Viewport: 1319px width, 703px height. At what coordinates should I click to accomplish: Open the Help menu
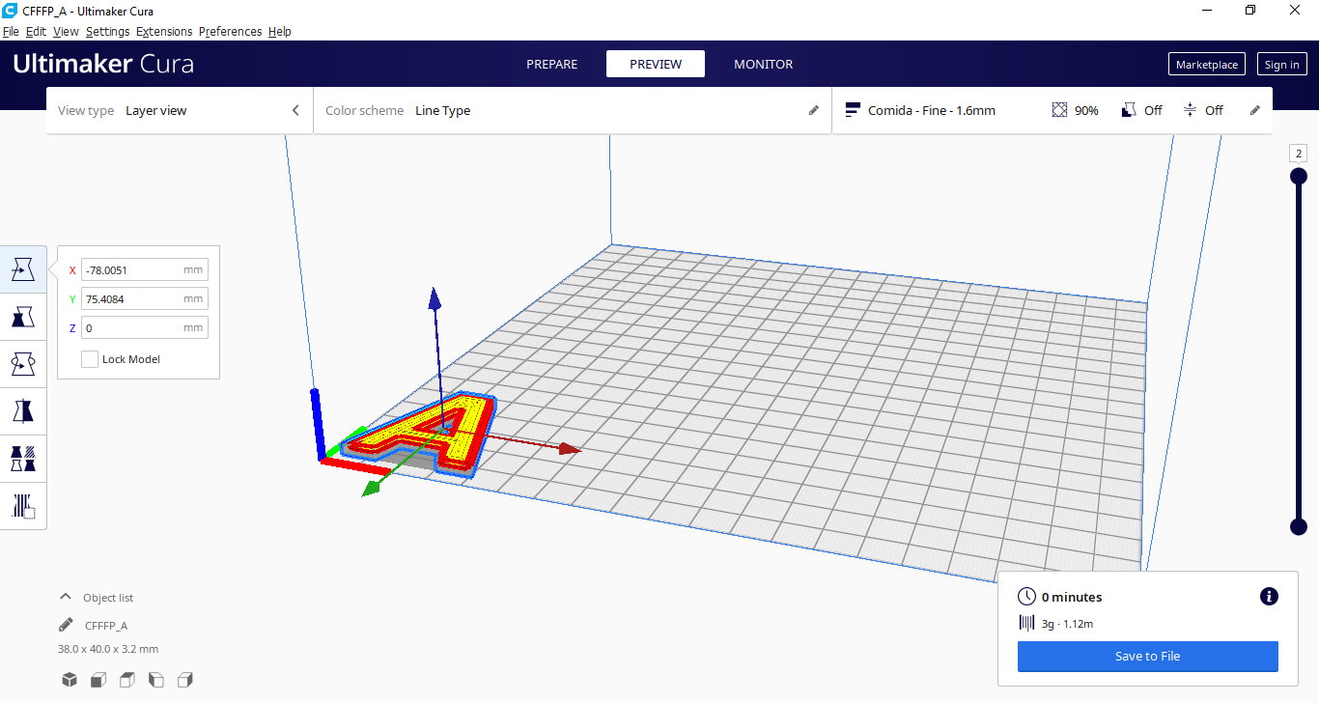coord(280,31)
